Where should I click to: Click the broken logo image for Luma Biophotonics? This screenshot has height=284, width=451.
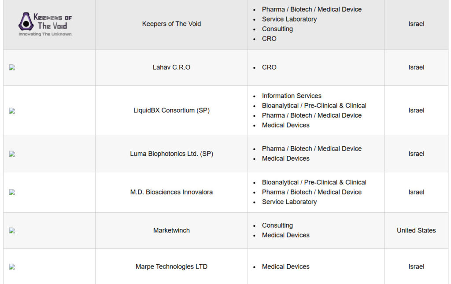click(x=12, y=154)
